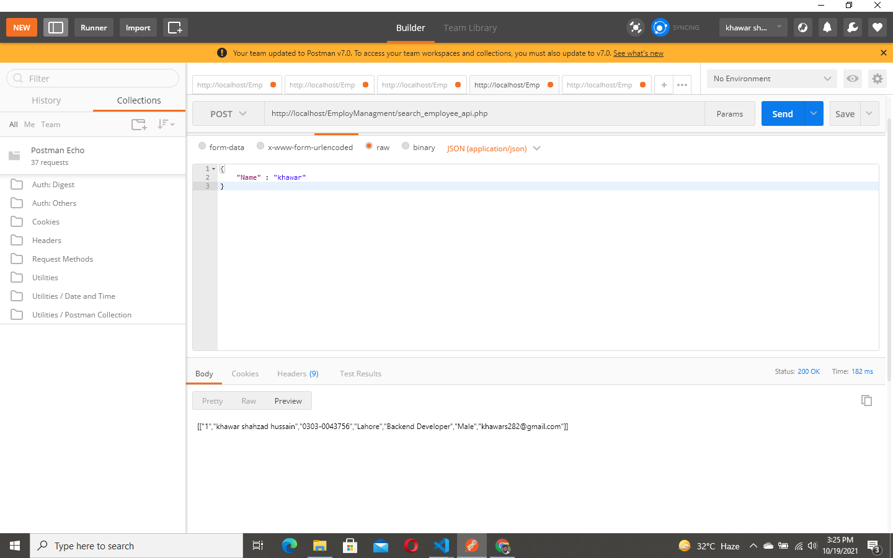
Task: Open the POST method dropdown
Action: click(x=228, y=113)
